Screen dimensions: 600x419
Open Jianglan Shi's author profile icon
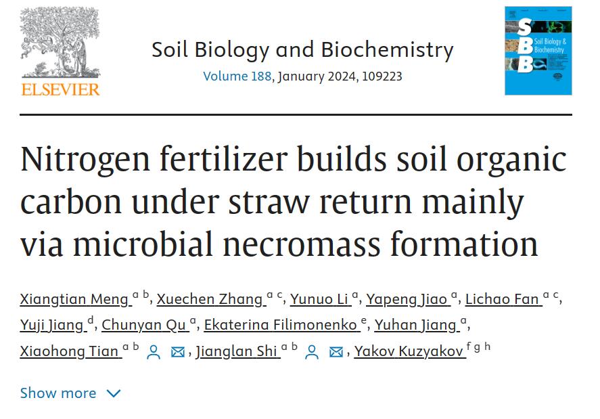[x=312, y=352]
